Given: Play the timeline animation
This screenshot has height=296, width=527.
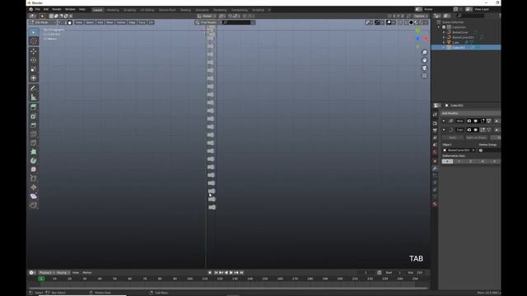Looking at the screenshot, I should [231, 272].
